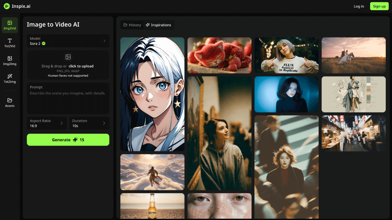Expand the Model selector chevron
This screenshot has width=392, height=220.
point(105,41)
